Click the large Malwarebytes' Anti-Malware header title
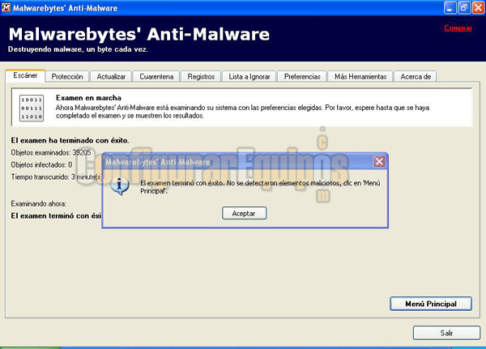Screen dimensions: 486x349 (x=139, y=34)
